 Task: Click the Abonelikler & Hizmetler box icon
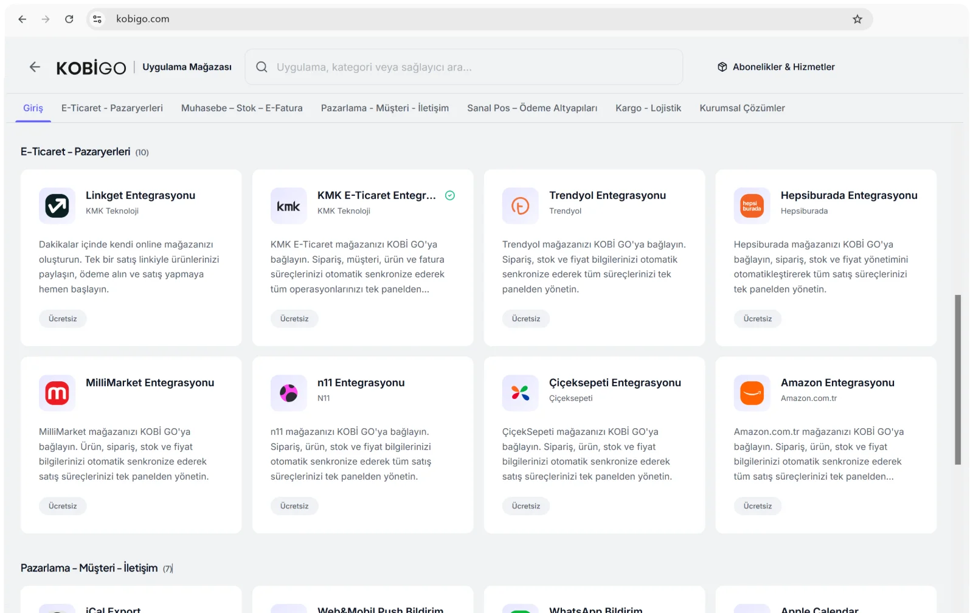tap(722, 67)
